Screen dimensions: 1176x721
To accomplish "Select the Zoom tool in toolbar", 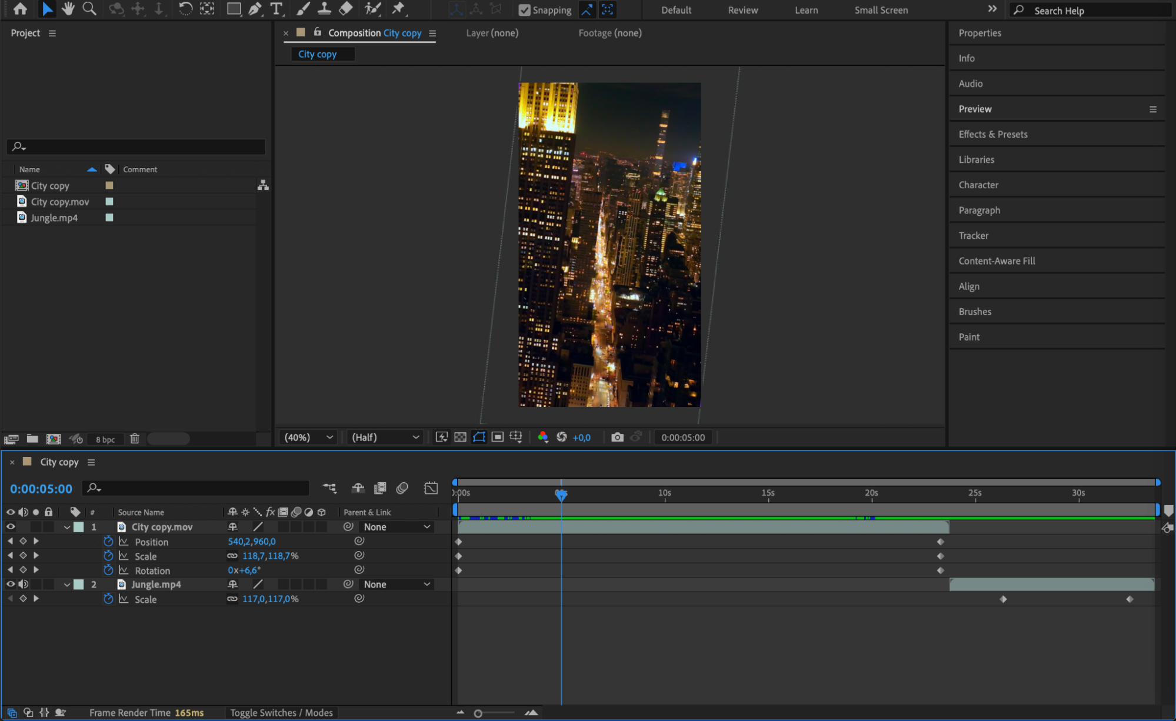I will click(x=89, y=9).
